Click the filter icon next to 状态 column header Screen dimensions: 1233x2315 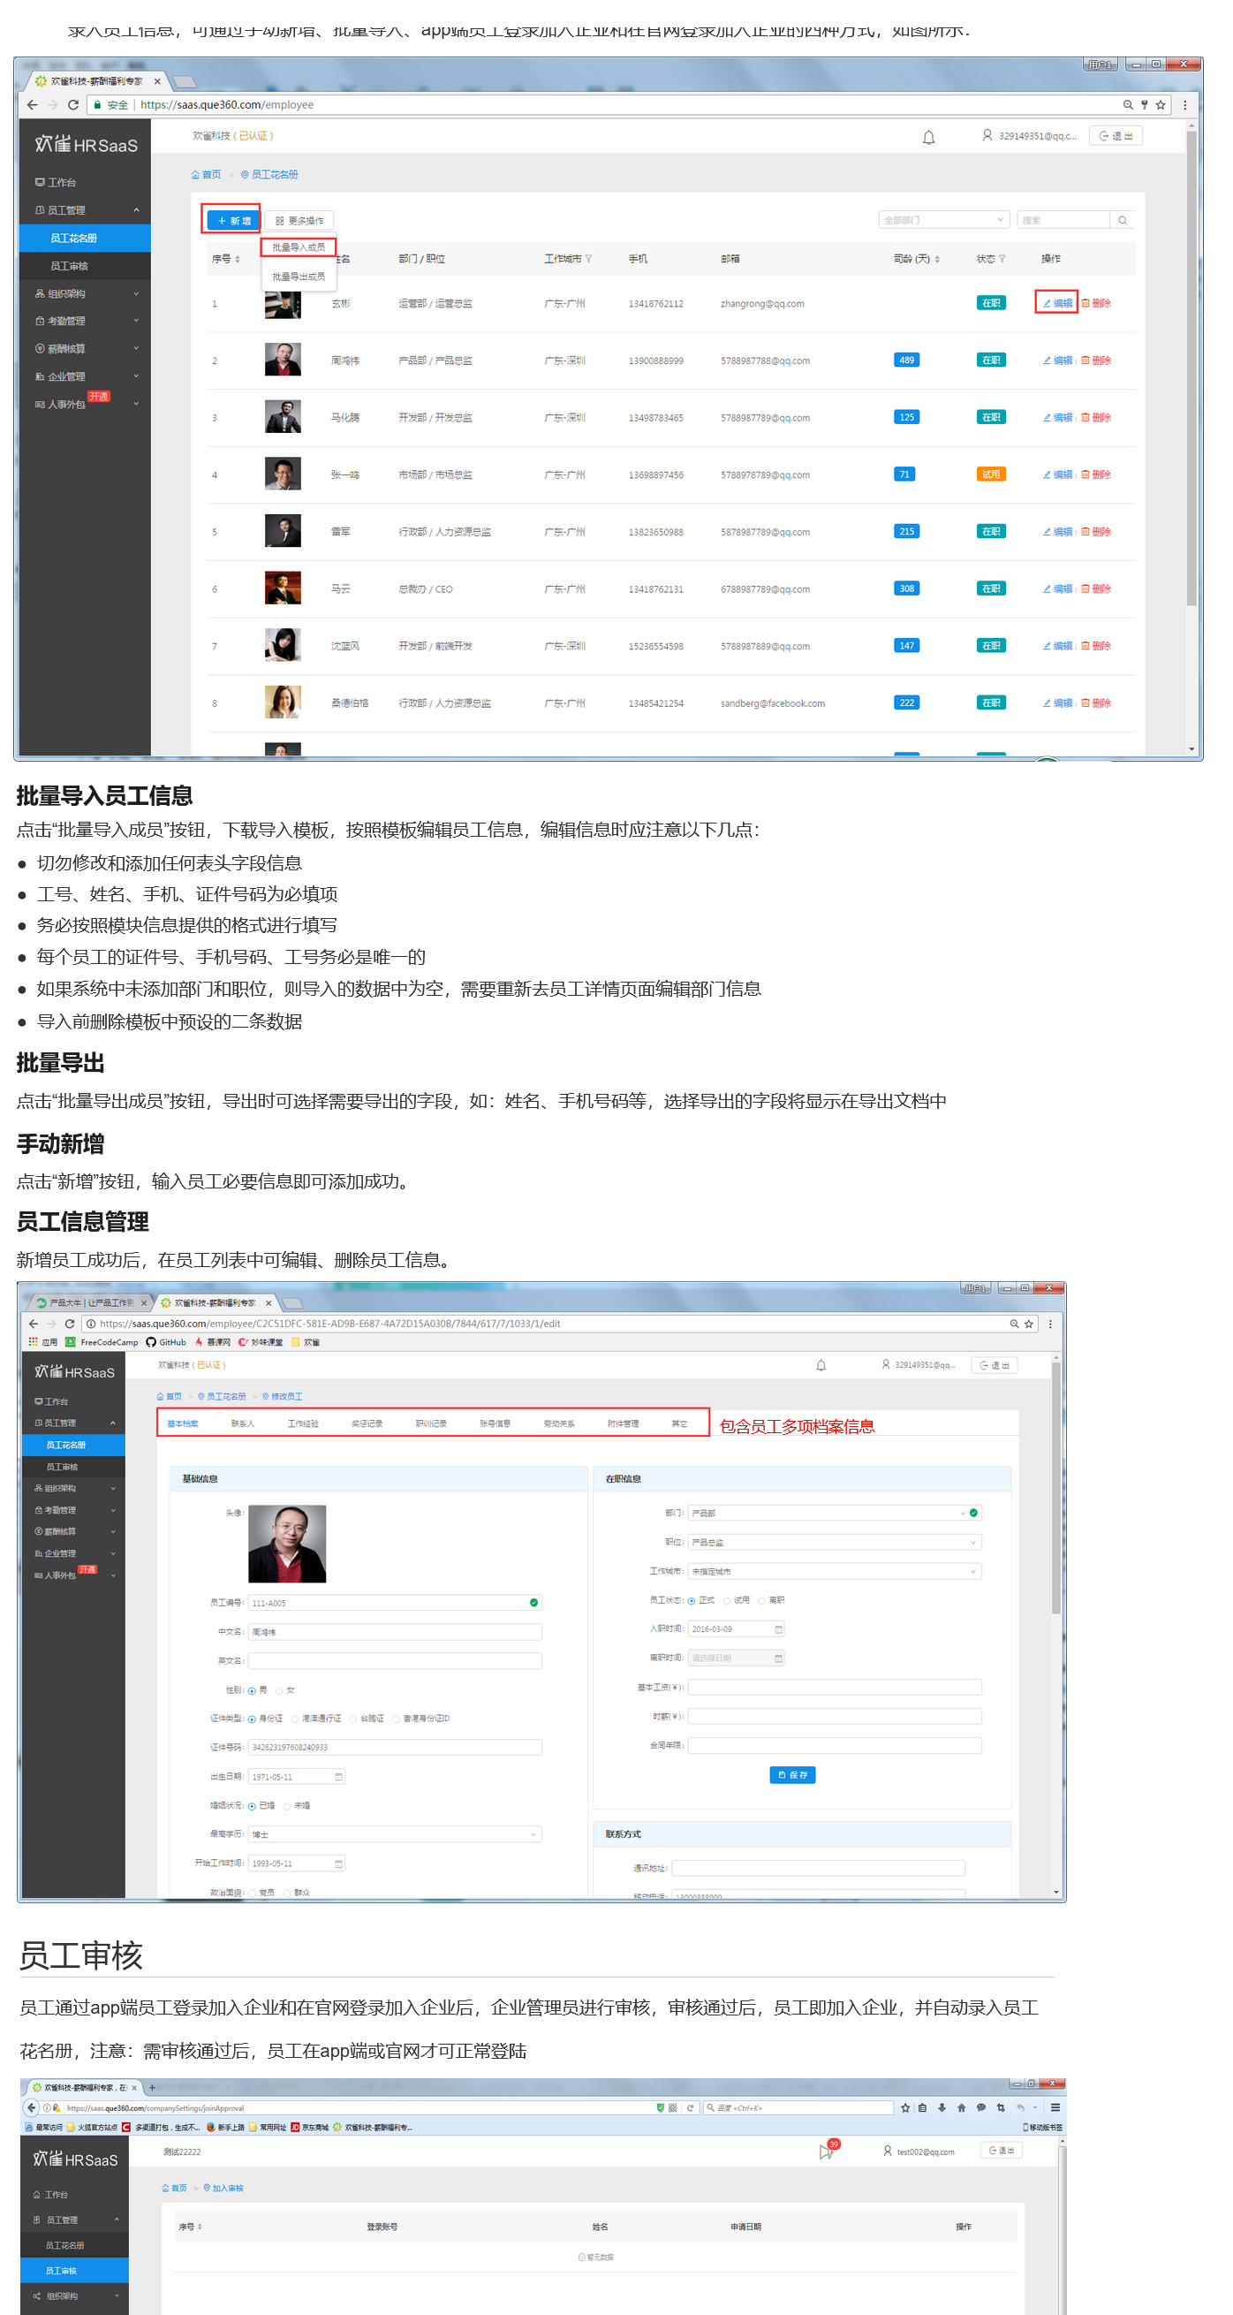point(1002,259)
